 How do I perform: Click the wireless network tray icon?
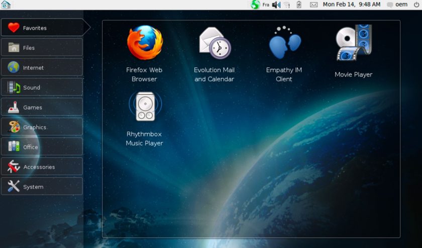[287, 5]
